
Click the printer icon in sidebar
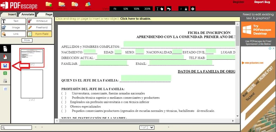5,81
